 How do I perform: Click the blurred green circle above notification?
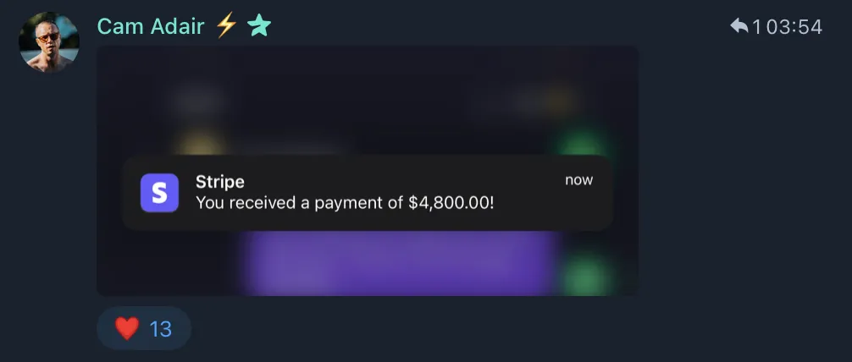pyautogui.click(x=581, y=142)
